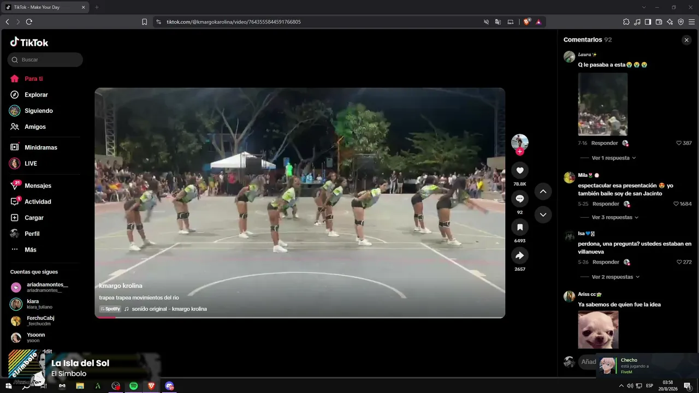Screen dimensions: 699x393
Task: Like Laura's comment with 387 likes
Action: [679, 143]
